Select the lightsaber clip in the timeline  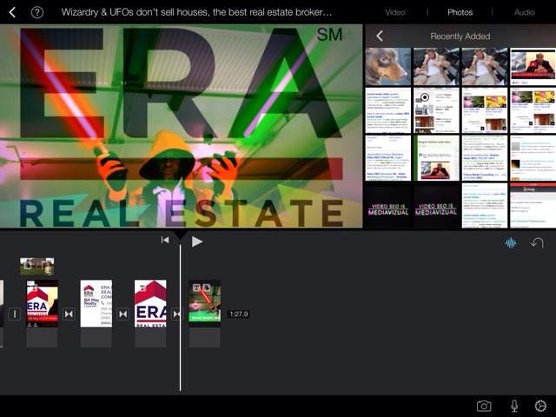[x=205, y=303]
